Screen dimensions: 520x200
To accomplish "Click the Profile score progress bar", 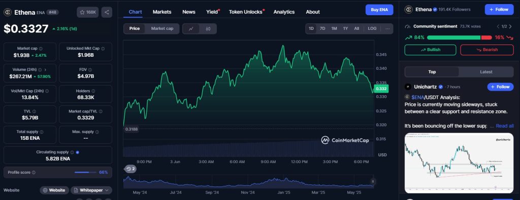I will click(85, 172).
